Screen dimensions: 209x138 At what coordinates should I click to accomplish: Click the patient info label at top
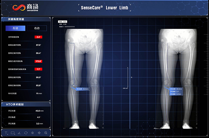tap(63, 21)
